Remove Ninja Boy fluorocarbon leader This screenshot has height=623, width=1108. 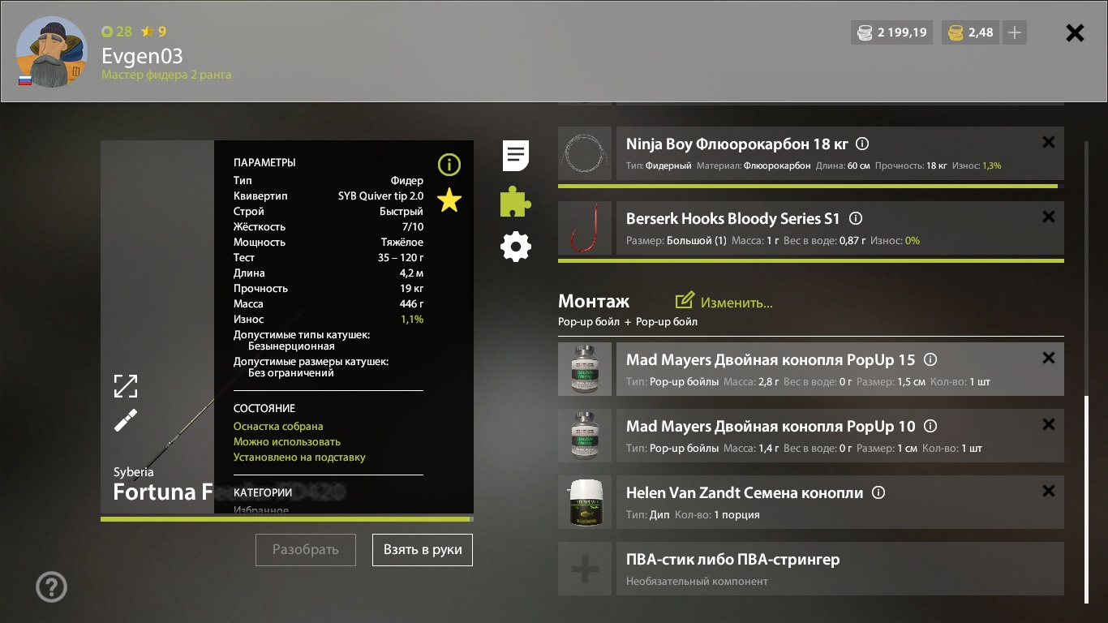[1048, 143]
